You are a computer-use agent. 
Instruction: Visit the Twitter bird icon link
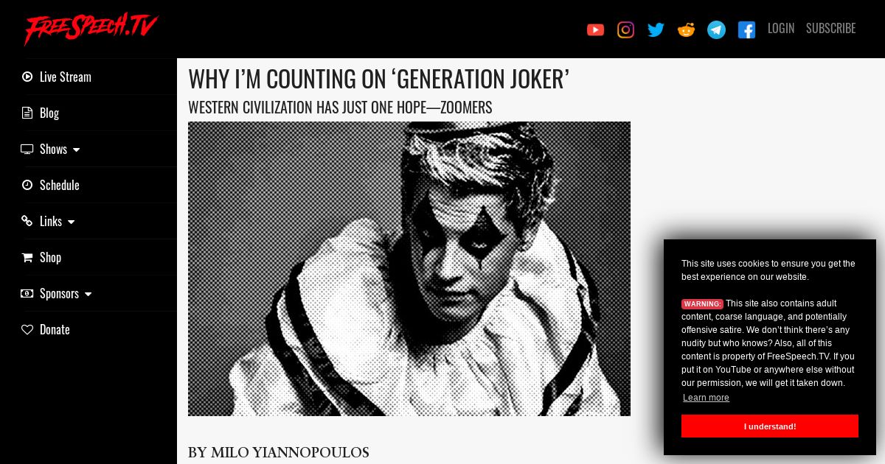[656, 29]
